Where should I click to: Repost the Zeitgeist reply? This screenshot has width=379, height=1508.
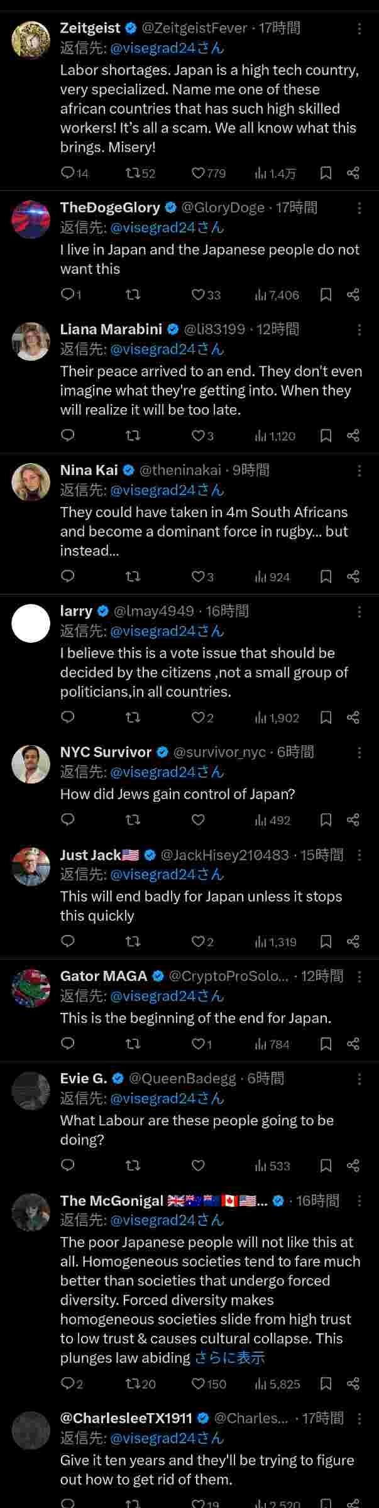point(133,173)
